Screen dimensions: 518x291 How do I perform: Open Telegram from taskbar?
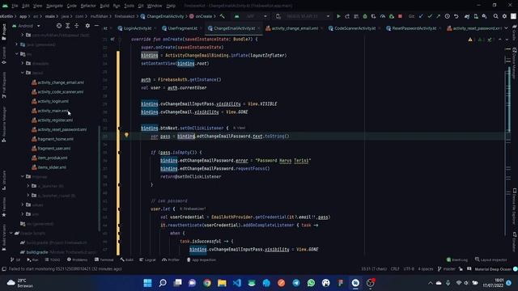pyautogui.click(x=296, y=283)
